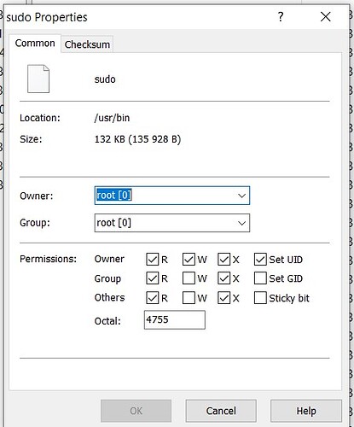
Task: Select the Common tab
Action: (35, 44)
